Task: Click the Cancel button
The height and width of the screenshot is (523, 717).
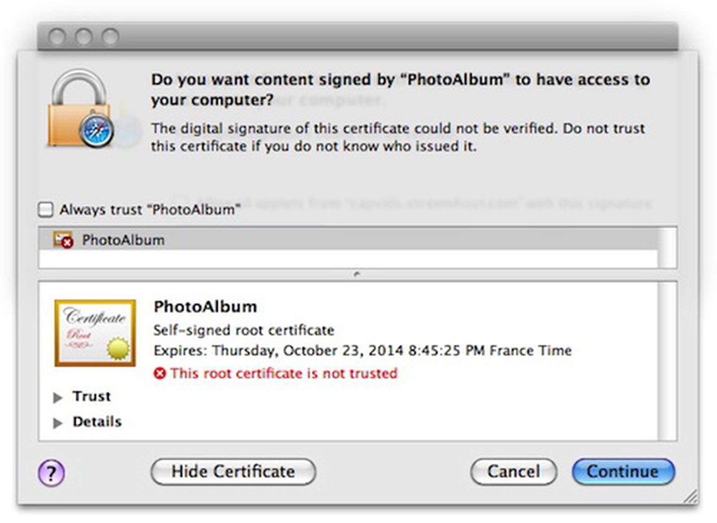Action: pyautogui.click(x=513, y=472)
